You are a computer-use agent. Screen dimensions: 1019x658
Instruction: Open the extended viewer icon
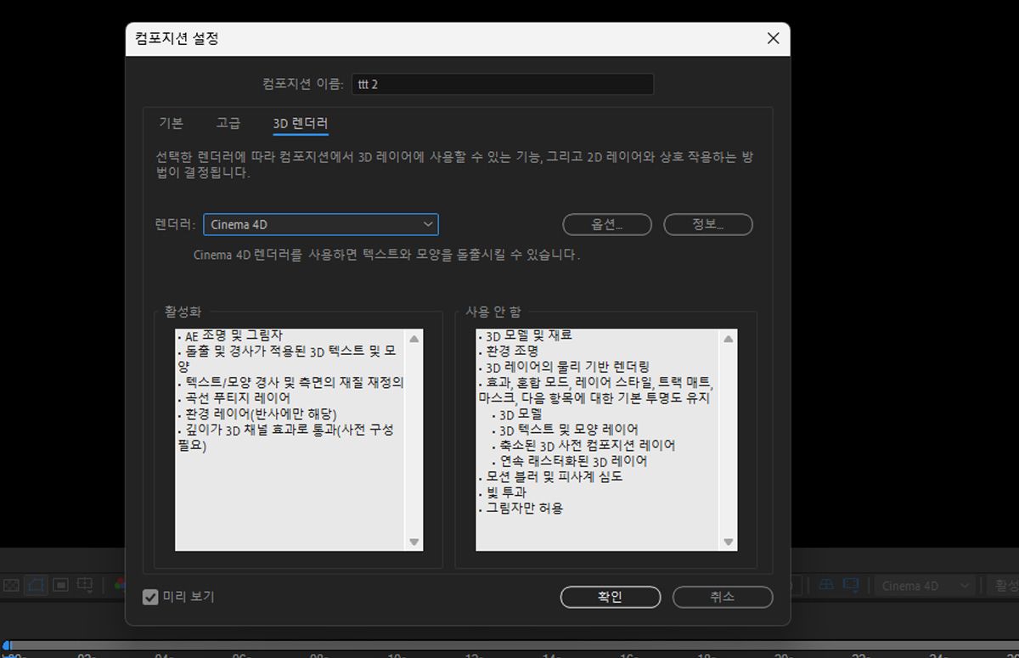(851, 585)
